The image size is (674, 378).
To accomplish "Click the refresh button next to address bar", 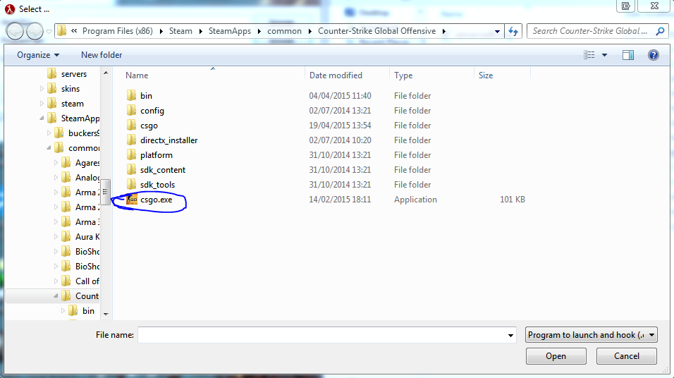I will pyautogui.click(x=513, y=31).
